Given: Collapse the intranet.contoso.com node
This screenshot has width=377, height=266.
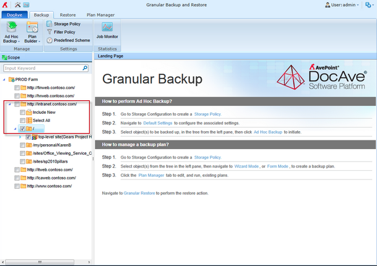Looking at the screenshot, I should 10,104.
